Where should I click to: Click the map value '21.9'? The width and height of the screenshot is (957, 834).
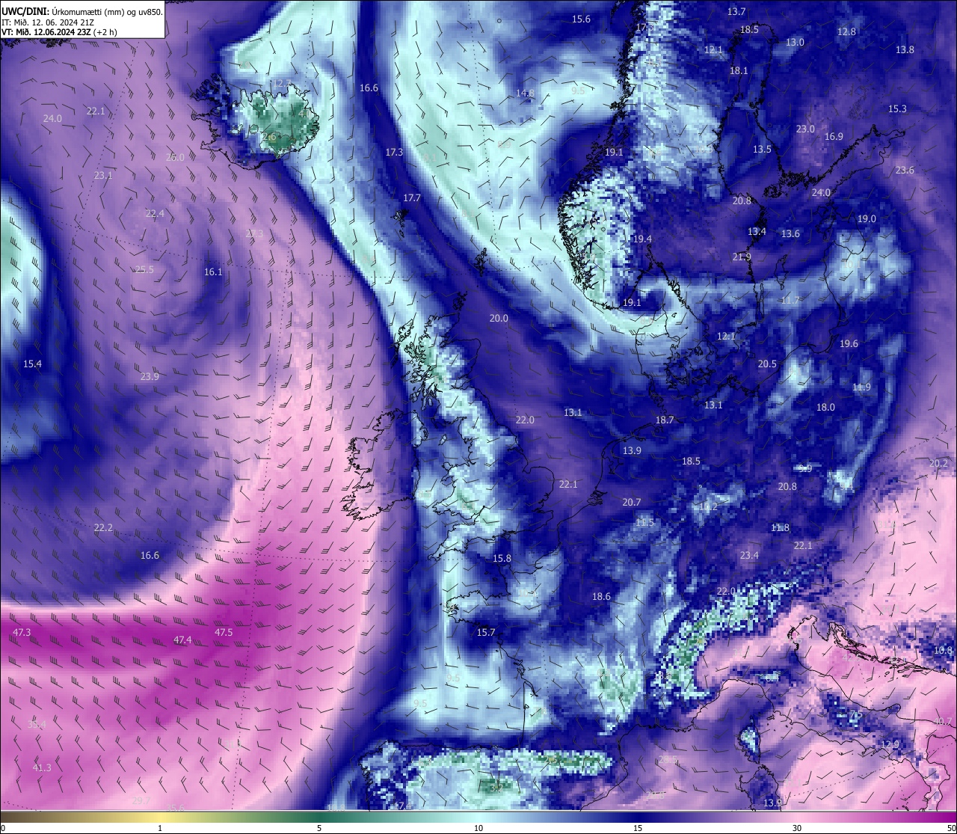point(742,257)
